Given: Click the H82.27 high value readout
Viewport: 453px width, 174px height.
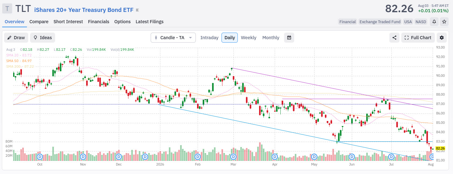Looking at the screenshot, I should 43,50.
